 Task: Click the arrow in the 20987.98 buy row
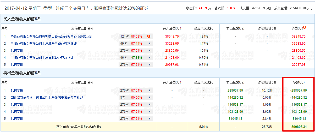click(150, 65)
